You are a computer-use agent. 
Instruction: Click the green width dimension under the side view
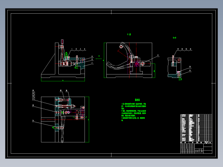tap(63, 81)
